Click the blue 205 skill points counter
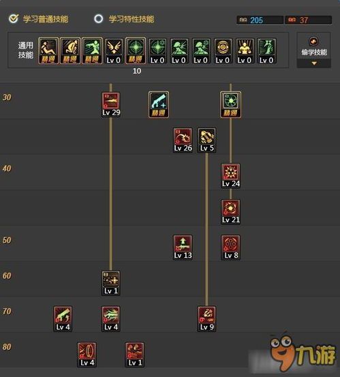Screen dimensions: 340x377 point(260,20)
